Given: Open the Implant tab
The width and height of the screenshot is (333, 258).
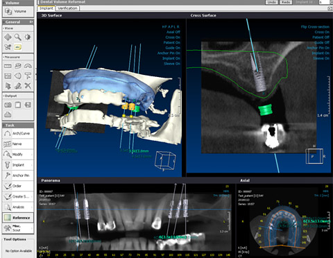Looking at the screenshot, I should (x=46, y=8).
